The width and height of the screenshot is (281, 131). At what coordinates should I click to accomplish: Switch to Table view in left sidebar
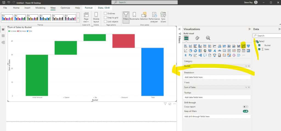click(x=3, y=36)
